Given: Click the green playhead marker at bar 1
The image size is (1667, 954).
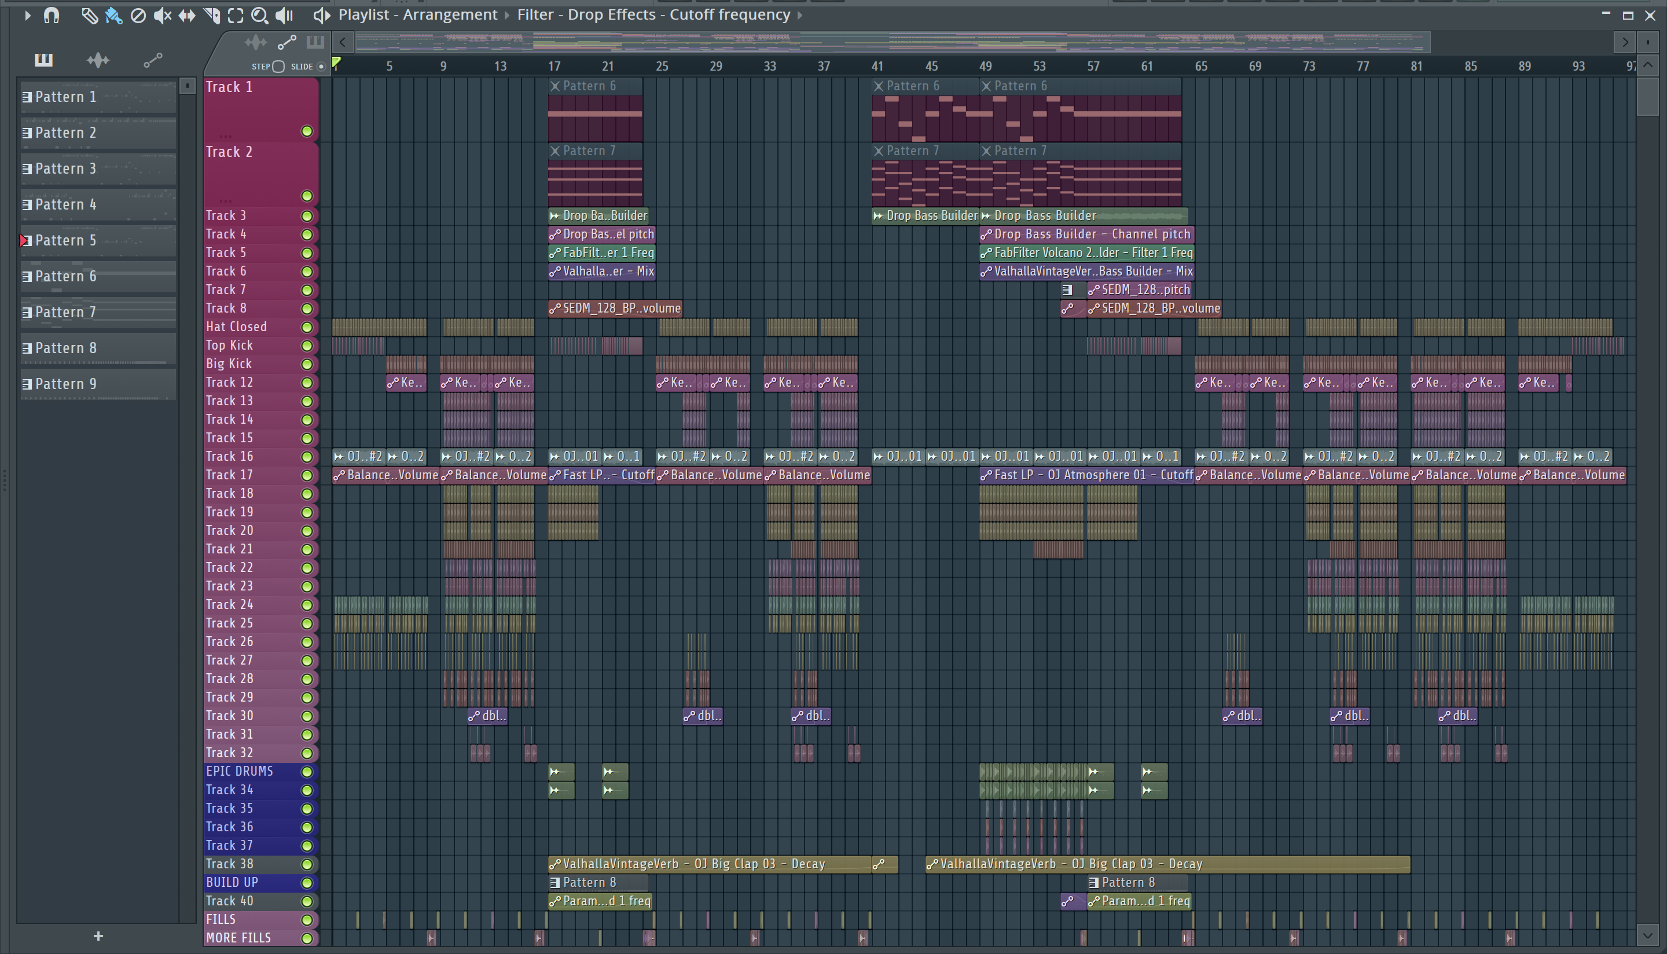Looking at the screenshot, I should click(337, 63).
